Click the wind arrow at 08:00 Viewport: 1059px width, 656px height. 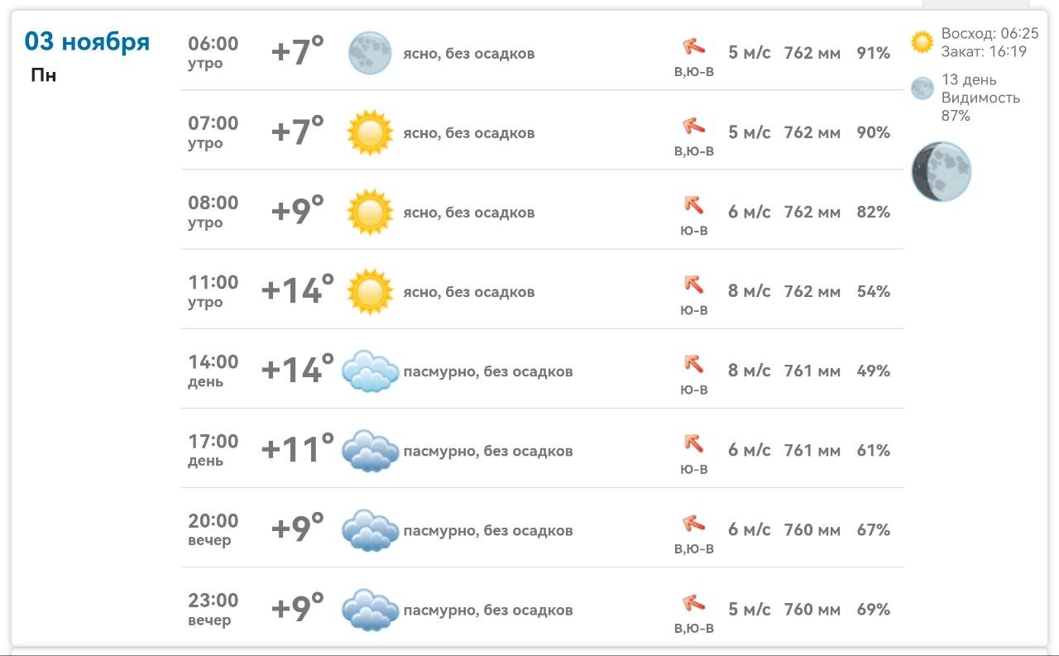[x=693, y=204]
